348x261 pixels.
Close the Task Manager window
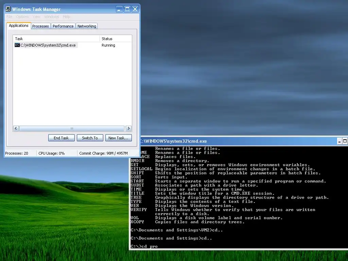coord(135,9)
